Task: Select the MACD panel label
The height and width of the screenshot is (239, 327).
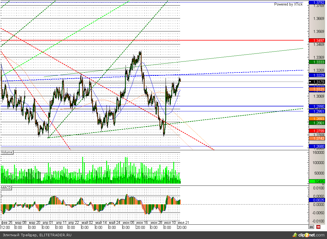Action: coord(6,188)
